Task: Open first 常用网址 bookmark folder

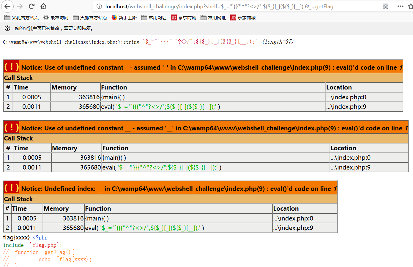Action: [154, 18]
